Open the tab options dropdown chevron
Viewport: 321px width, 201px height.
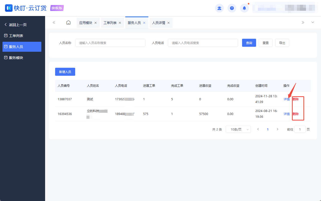click(x=313, y=22)
